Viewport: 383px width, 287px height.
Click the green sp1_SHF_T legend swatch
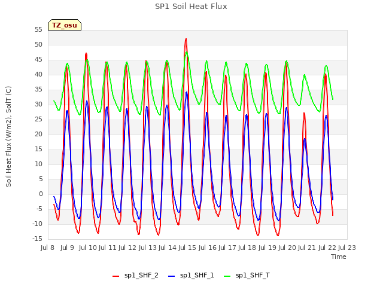227,276
